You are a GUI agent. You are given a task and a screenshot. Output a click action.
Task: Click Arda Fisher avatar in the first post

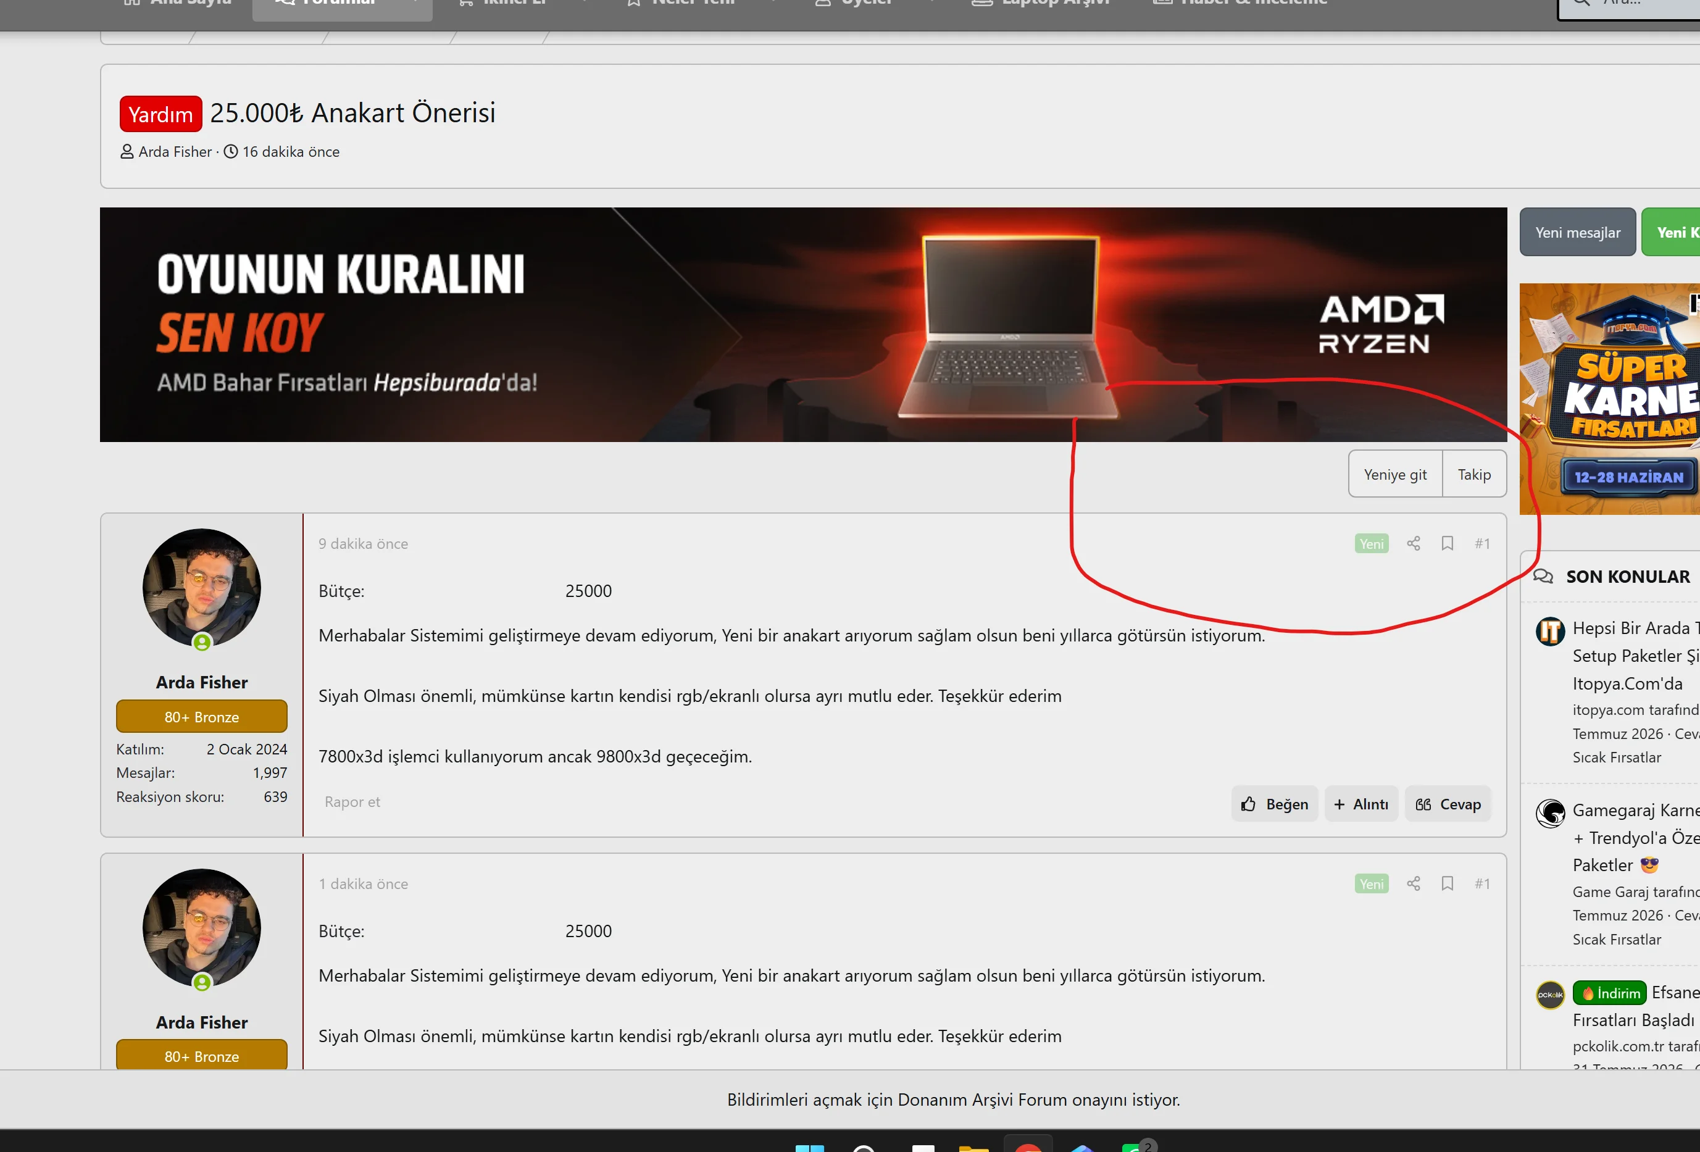[x=202, y=587]
